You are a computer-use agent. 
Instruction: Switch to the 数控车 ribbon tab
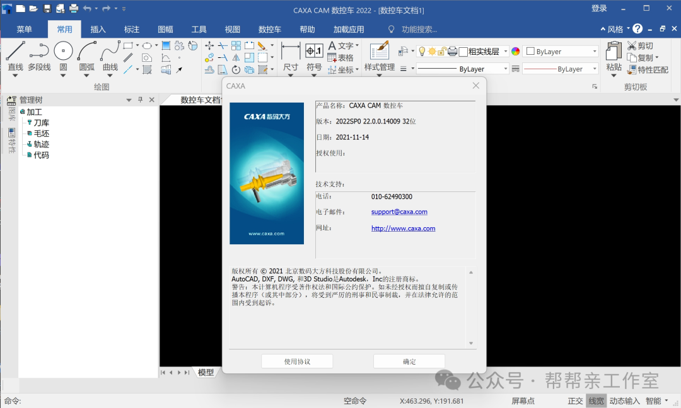coord(270,29)
